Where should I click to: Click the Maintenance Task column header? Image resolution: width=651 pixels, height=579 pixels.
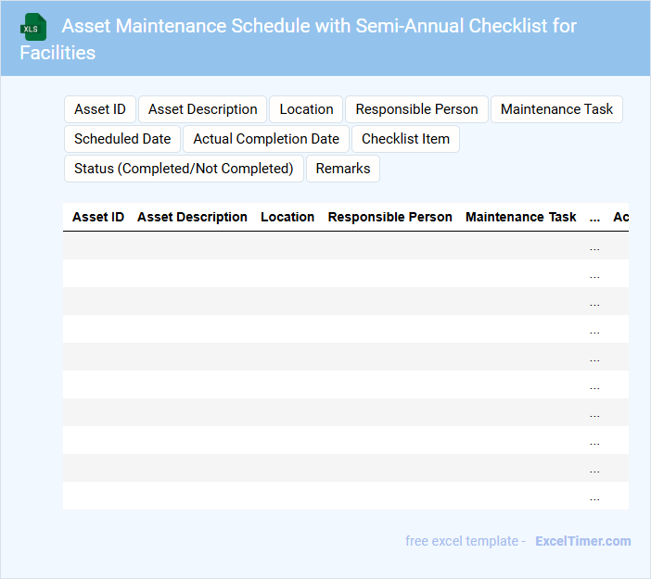point(521,217)
